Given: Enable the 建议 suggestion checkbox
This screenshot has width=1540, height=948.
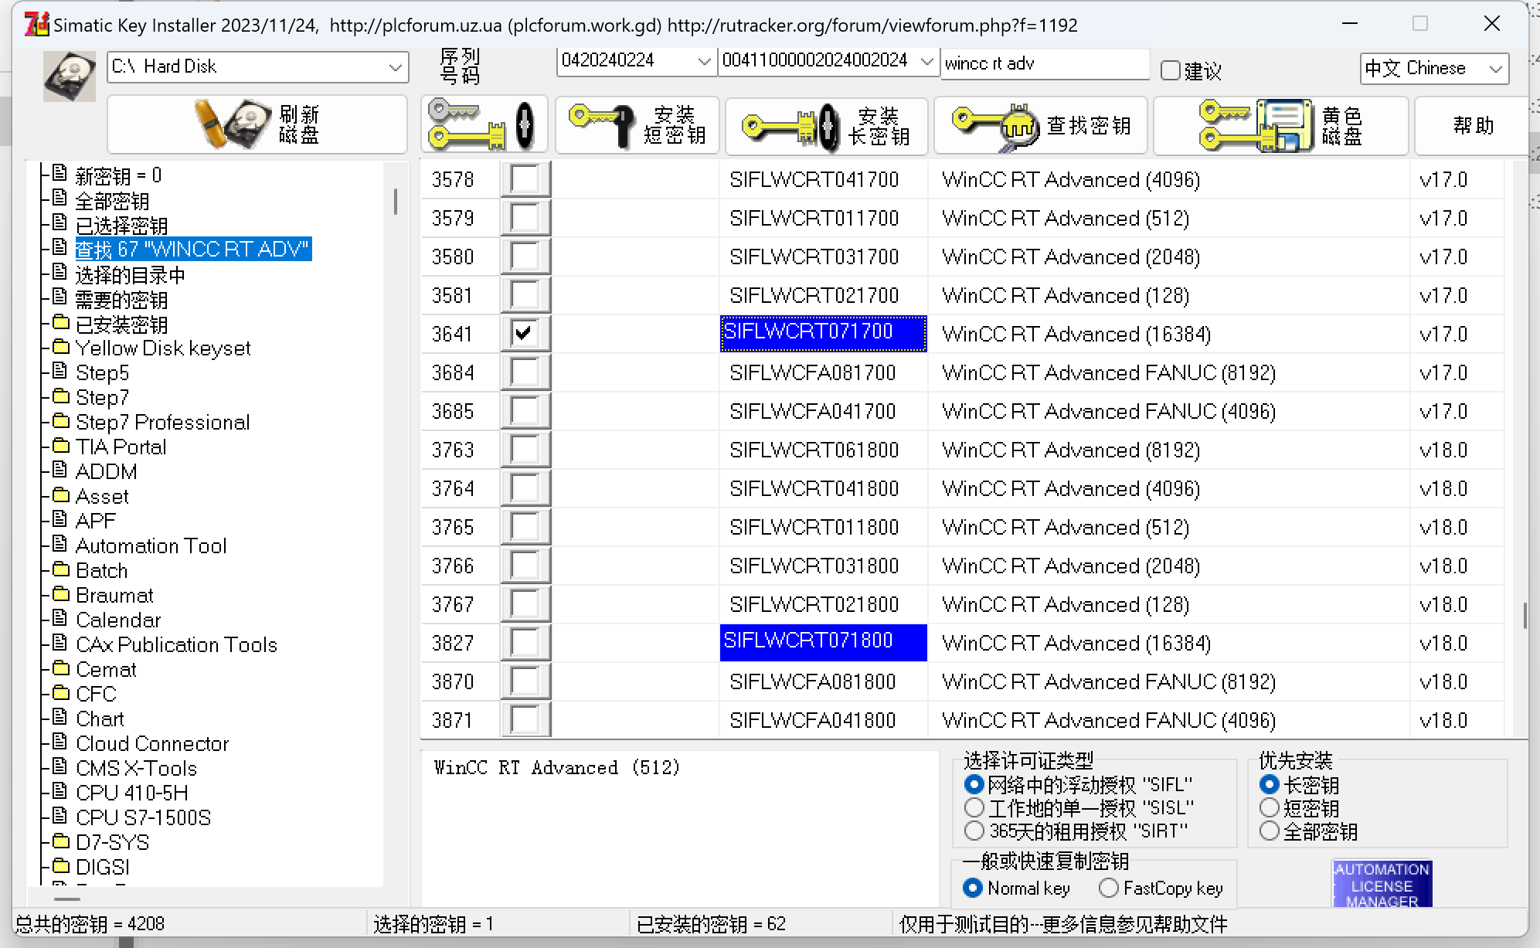Looking at the screenshot, I should point(1171,71).
